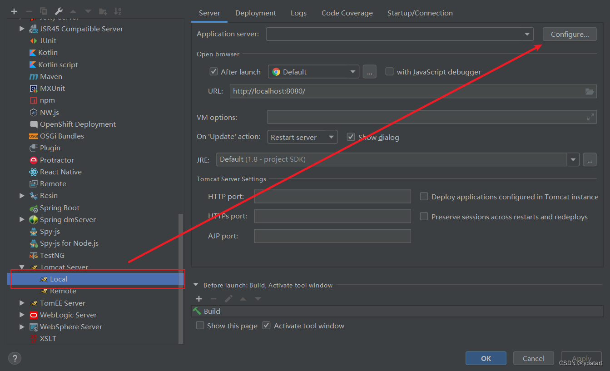Select the React Native icon
This screenshot has width=610, height=371.
coord(33,172)
